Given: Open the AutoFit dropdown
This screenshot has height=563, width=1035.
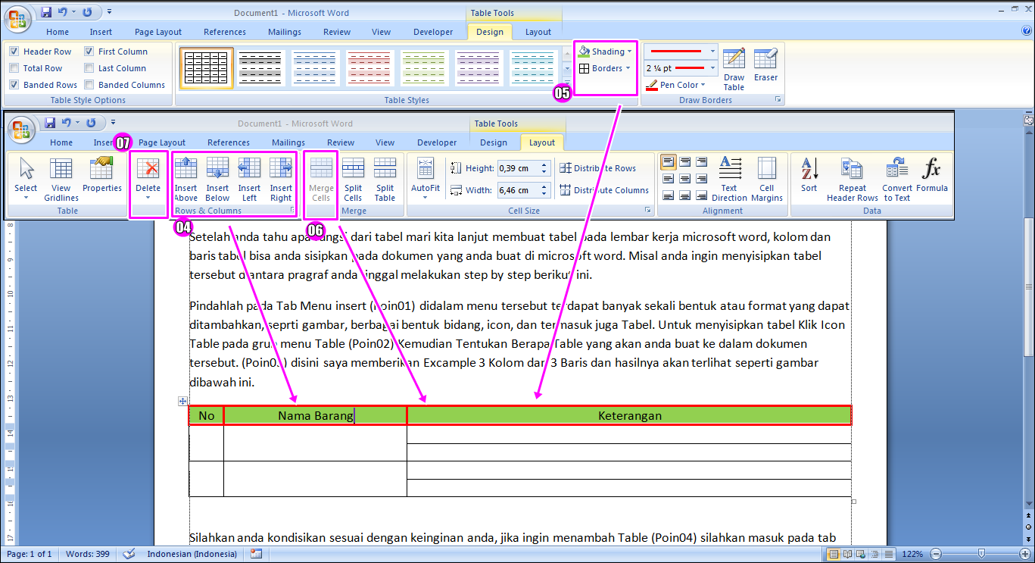Looking at the screenshot, I should click(426, 180).
